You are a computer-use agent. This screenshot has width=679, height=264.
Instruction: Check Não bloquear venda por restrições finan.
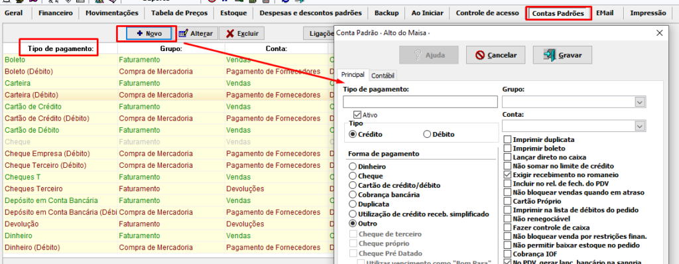(507, 236)
